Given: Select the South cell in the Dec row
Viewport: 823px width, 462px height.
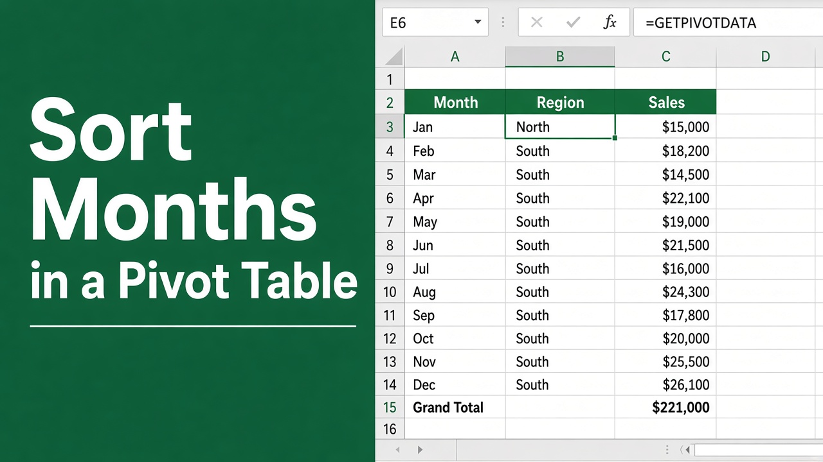Looking at the screenshot, I should (x=560, y=384).
